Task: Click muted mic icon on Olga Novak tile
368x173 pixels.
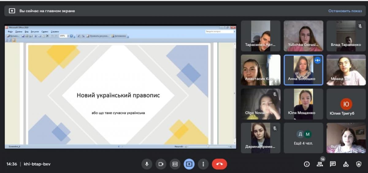Action: point(275,94)
